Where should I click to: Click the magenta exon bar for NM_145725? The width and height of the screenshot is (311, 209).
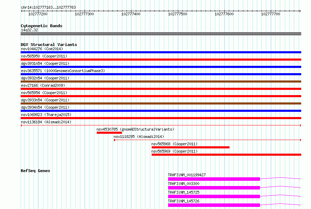(x=214, y=196)
